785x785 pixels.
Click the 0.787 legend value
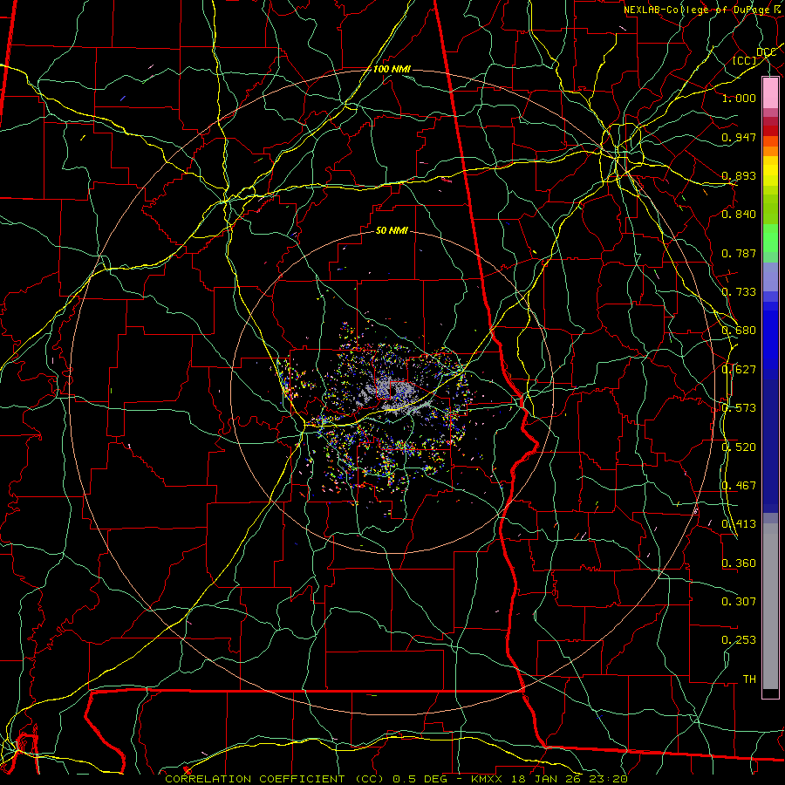pyautogui.click(x=739, y=253)
